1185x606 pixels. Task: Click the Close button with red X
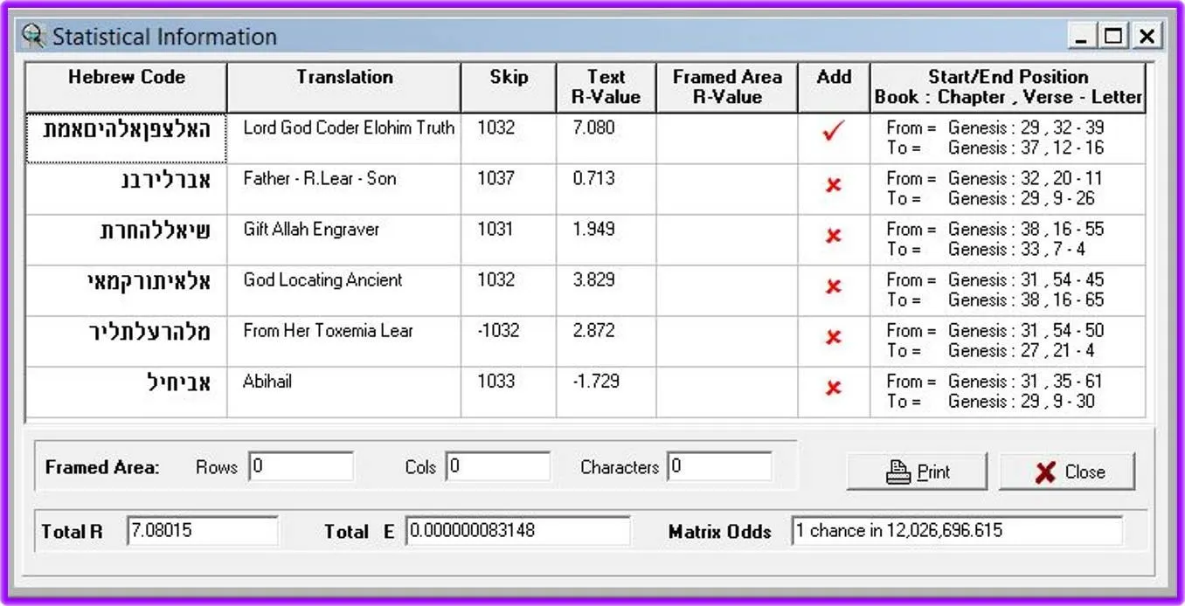(x=1067, y=472)
